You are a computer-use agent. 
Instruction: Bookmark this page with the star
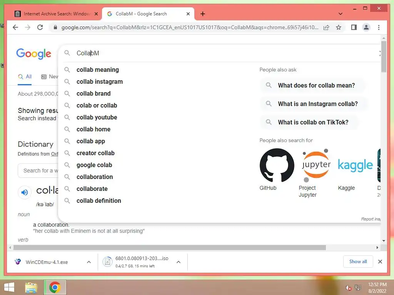339,27
